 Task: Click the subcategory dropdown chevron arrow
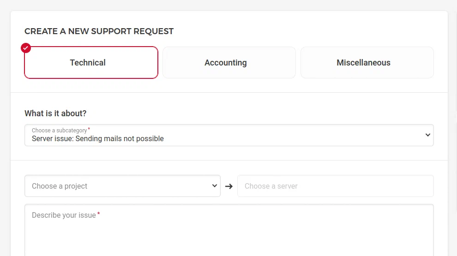point(427,135)
